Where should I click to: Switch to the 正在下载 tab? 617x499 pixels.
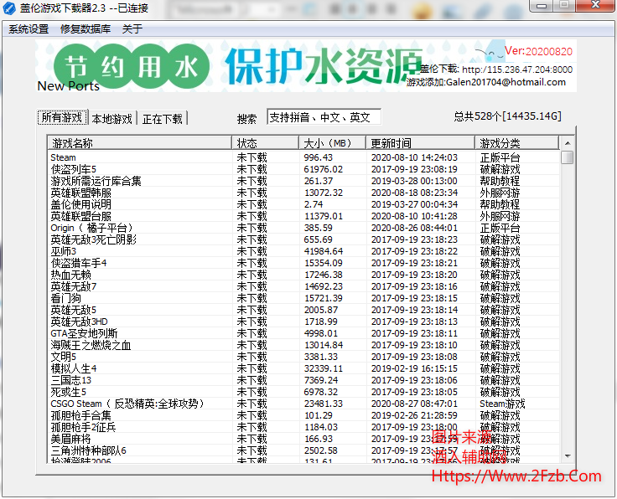coord(163,119)
